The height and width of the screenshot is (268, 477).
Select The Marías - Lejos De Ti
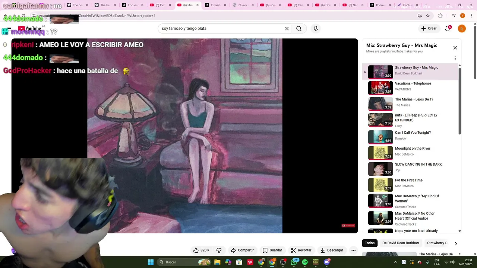click(410, 103)
